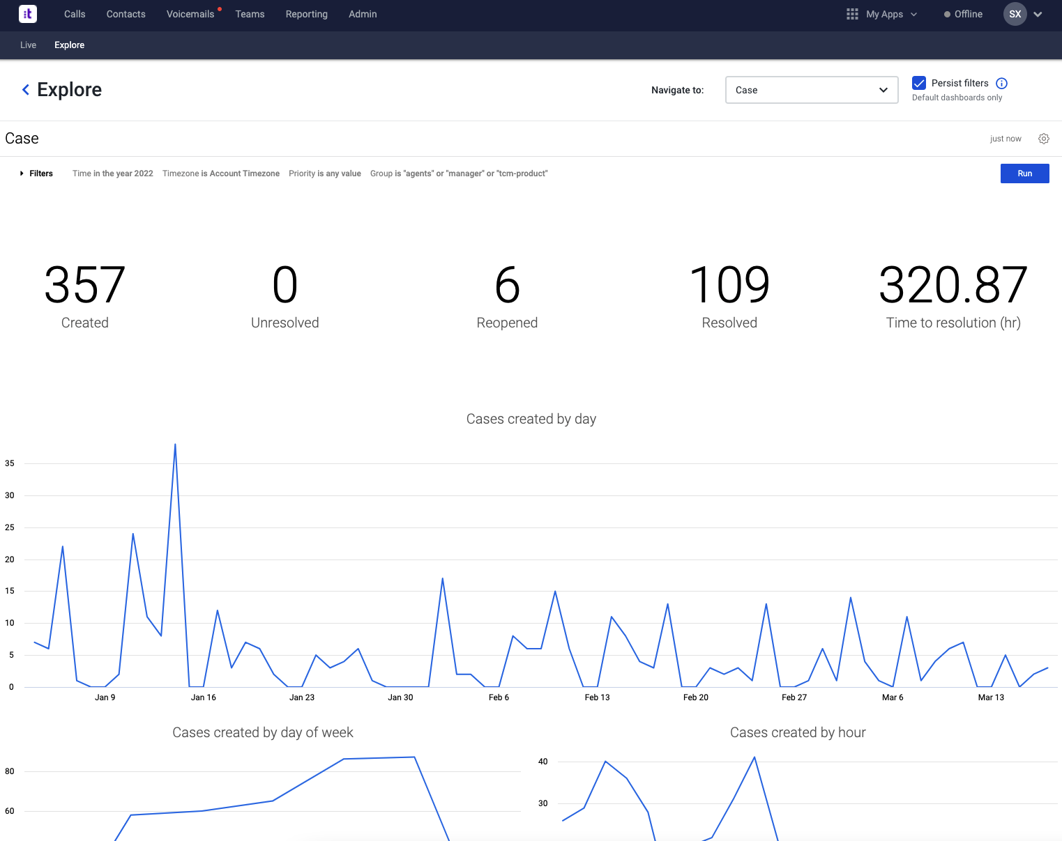Viewport: 1062px width, 841px height.
Task: Toggle the Priority is any value filter
Action: (x=324, y=173)
